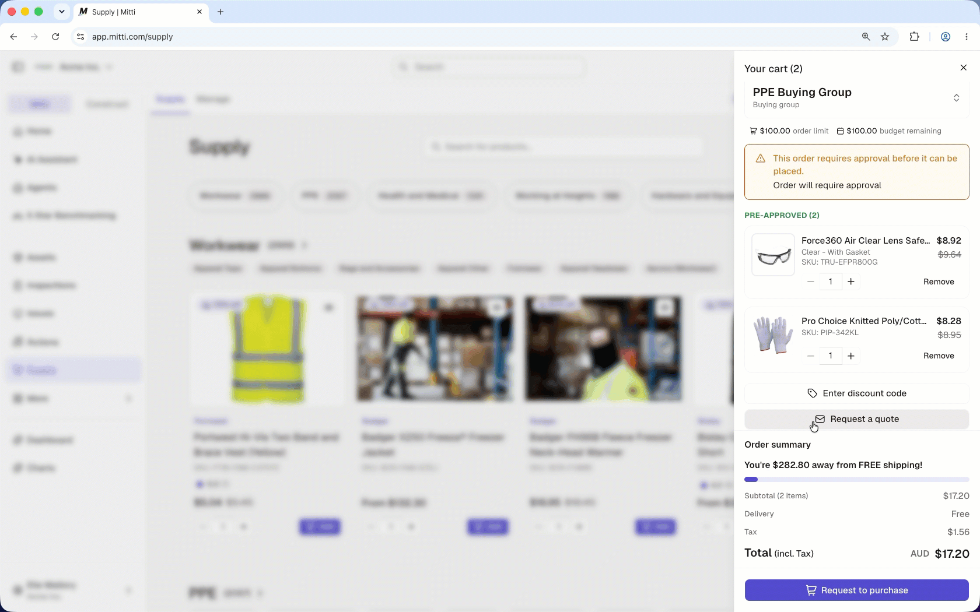Close the Supply | Mitti tab
980x612 pixels.
click(x=199, y=12)
